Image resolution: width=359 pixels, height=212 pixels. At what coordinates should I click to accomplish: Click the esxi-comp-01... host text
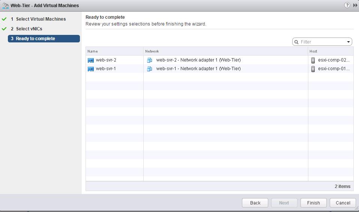pos(333,69)
